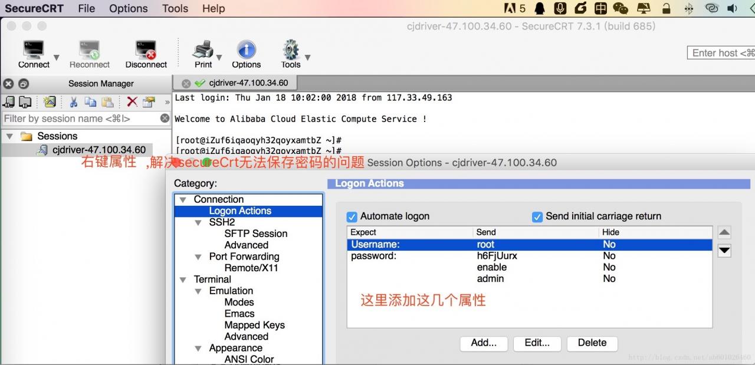
Task: Close the Session Manager panel
Action: point(8,83)
